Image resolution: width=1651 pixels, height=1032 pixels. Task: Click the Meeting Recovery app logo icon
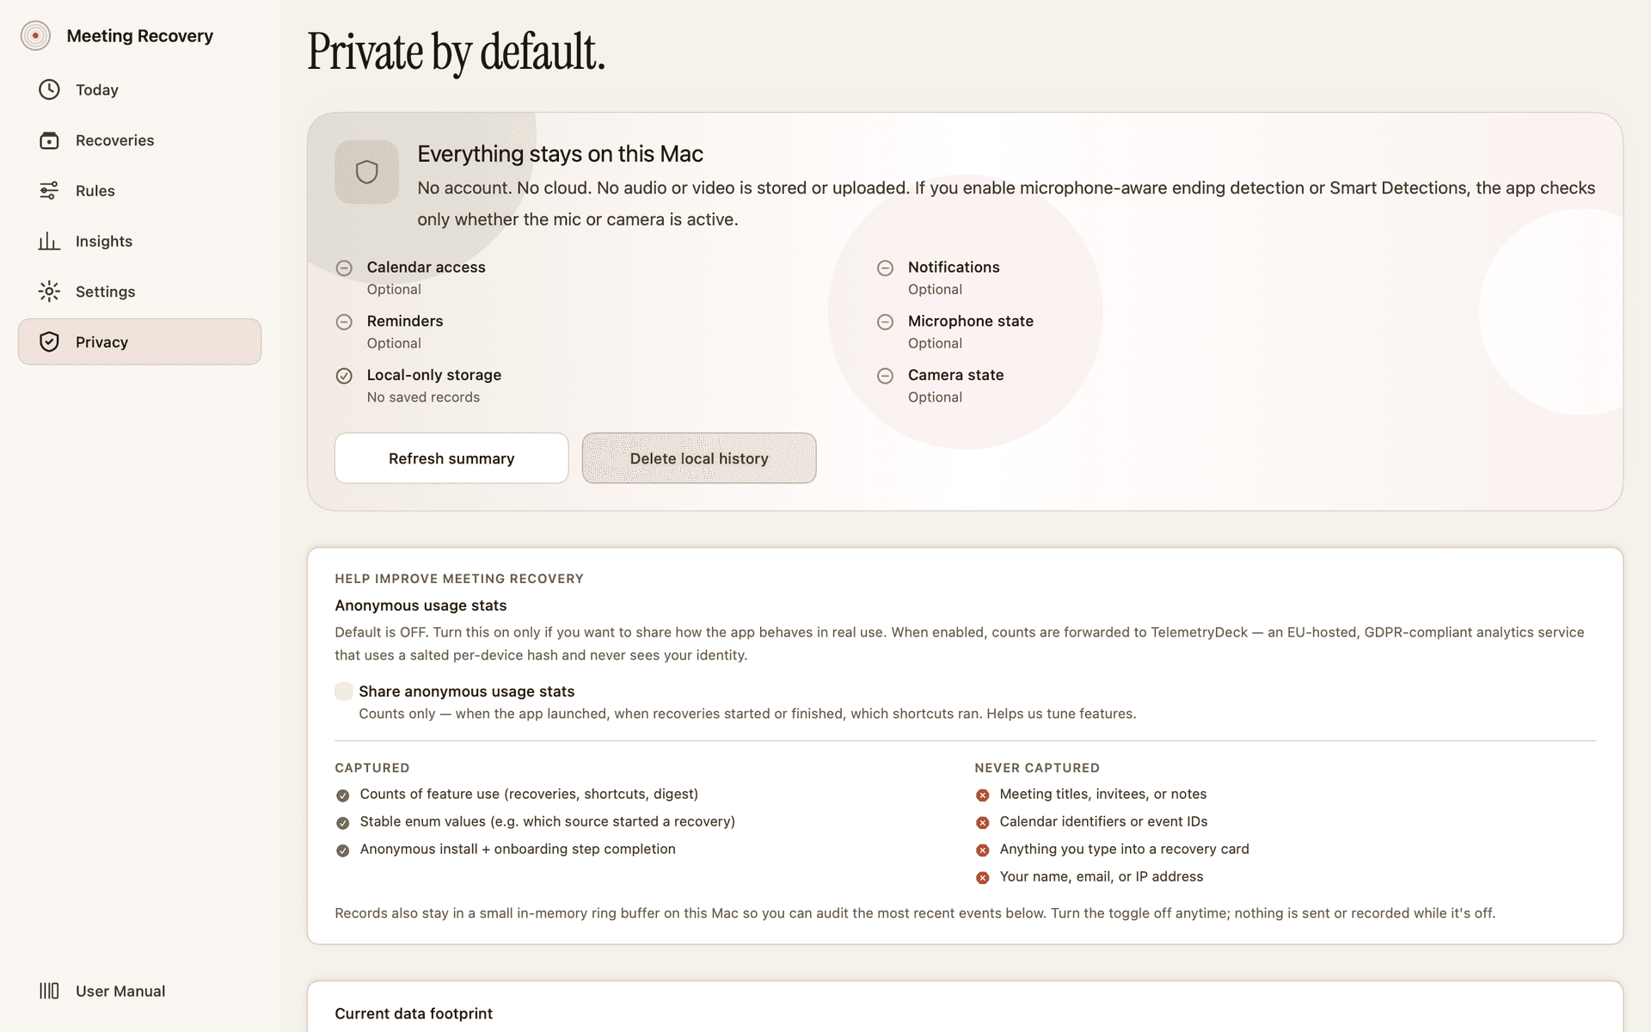35,36
